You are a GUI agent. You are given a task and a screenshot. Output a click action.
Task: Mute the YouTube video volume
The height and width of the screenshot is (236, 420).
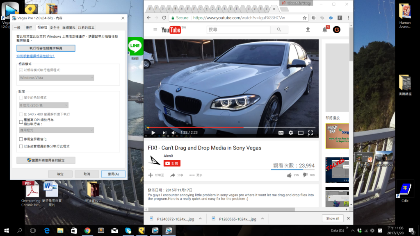[x=173, y=133]
